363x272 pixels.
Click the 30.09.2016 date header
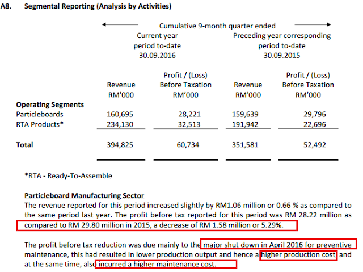tap(157, 56)
